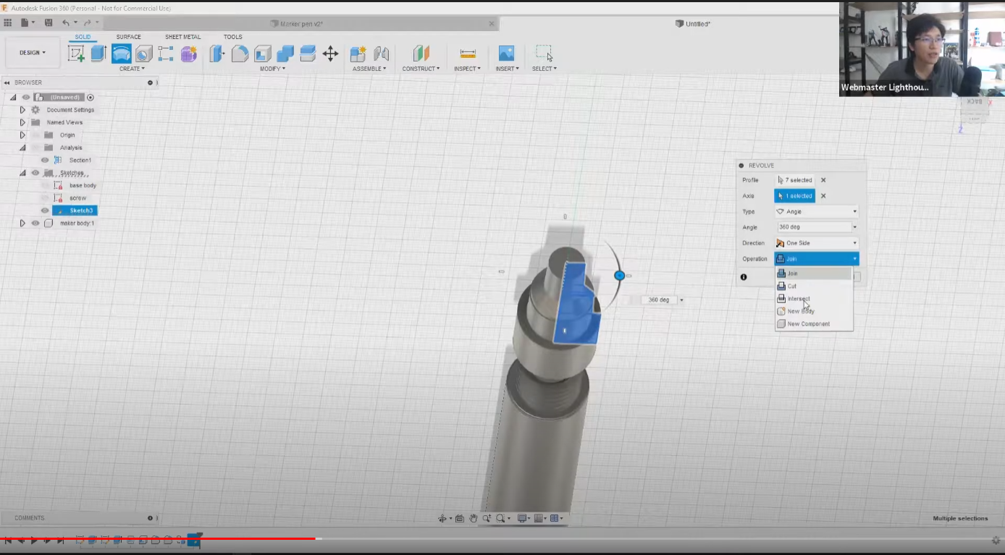Open the DESIGN workspace dropdown
Viewport: 1005px width, 555px height.
click(x=32, y=53)
